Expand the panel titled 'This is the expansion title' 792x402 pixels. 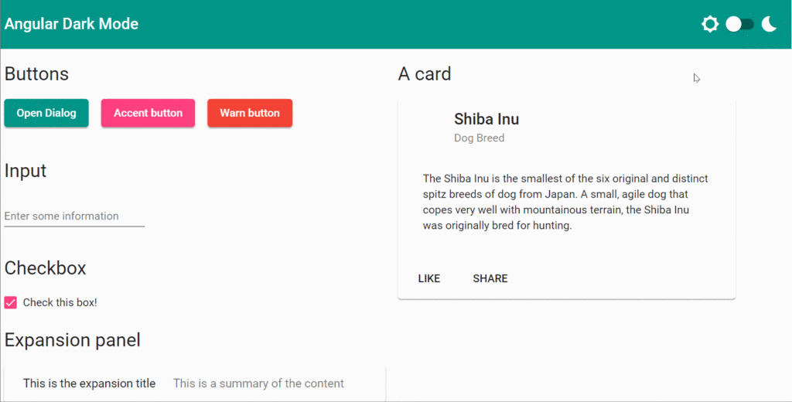point(89,383)
